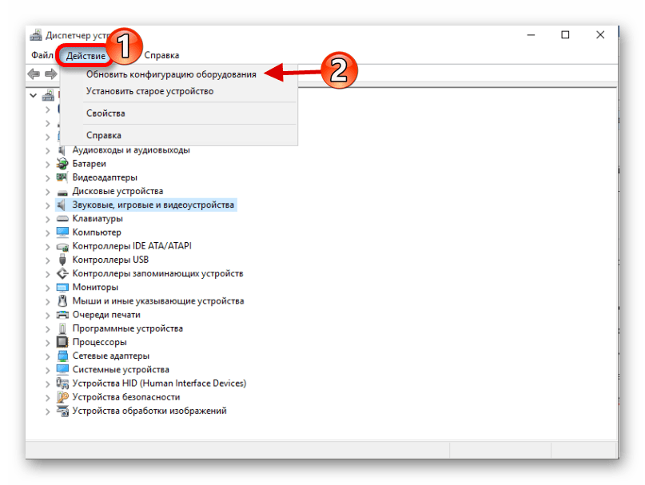Select Контроллеры запоминающих устройств row
Screen dimensions: 645x485
[x=157, y=273]
